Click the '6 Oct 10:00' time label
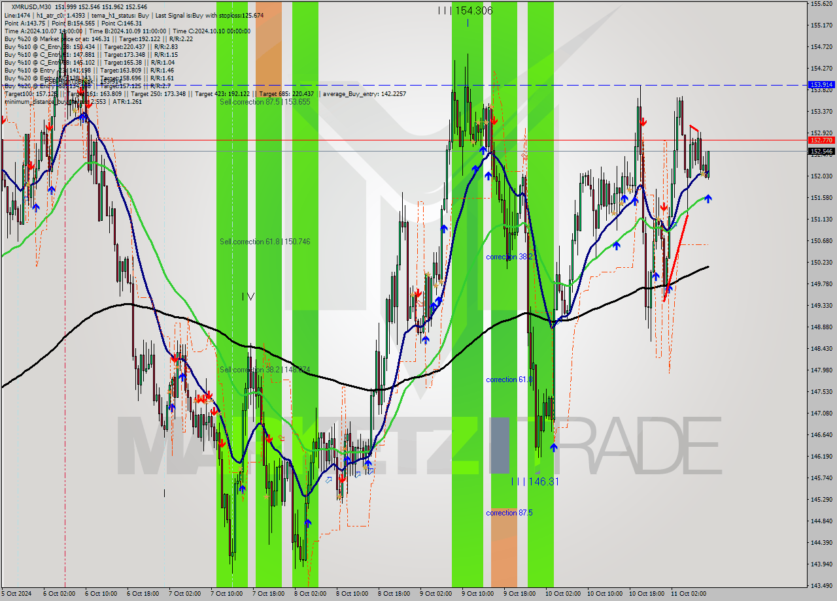This screenshot has width=837, height=601. [x=101, y=594]
